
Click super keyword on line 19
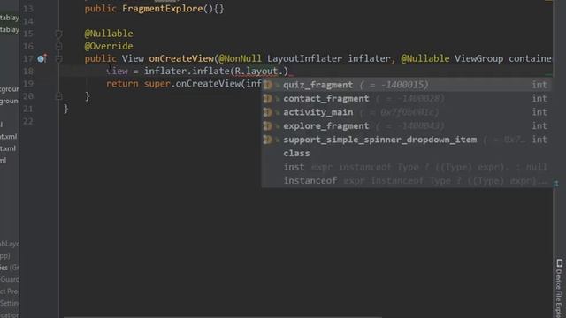pos(157,84)
